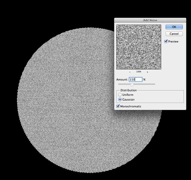Toggle the Preview checkbox
The width and height of the screenshot is (191, 180).
pyautogui.click(x=166, y=41)
